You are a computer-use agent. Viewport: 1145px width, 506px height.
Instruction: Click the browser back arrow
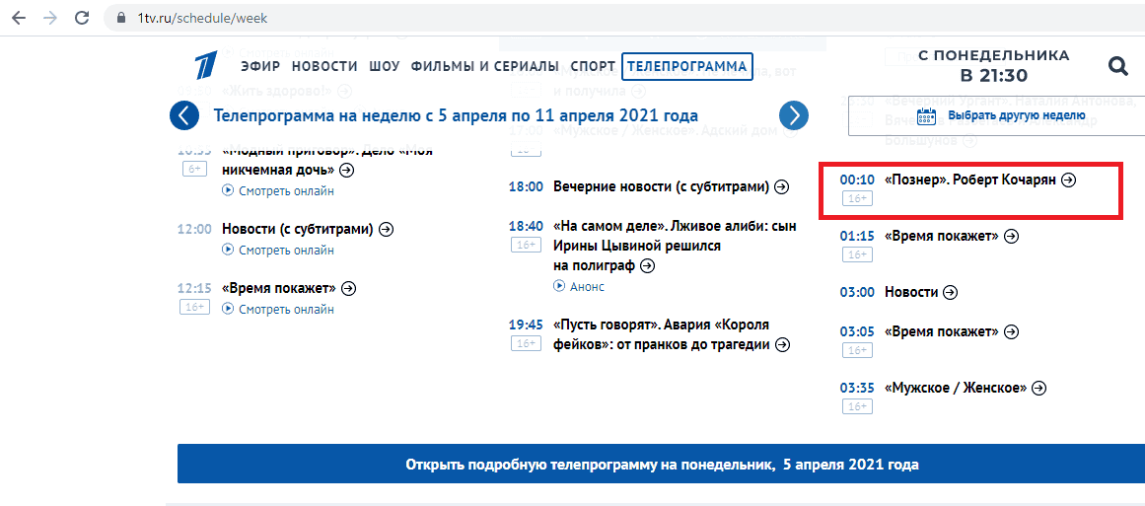point(19,19)
